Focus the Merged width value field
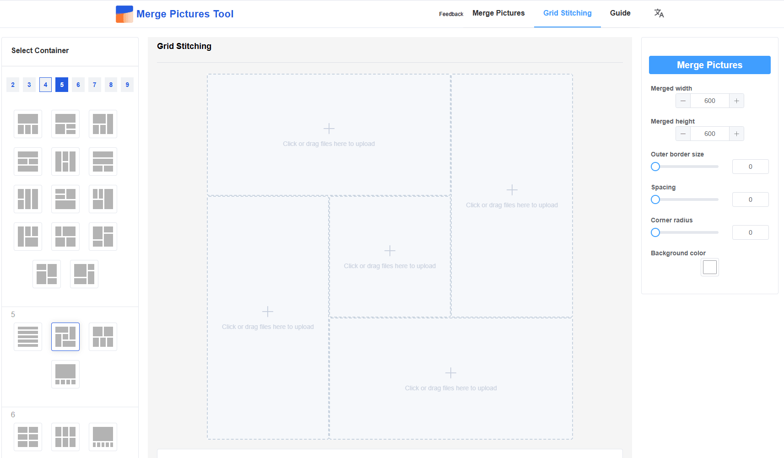Image resolution: width=784 pixels, height=458 pixels. [x=709, y=101]
